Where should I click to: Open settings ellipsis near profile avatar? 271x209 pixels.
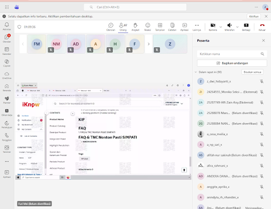pos(256,7)
